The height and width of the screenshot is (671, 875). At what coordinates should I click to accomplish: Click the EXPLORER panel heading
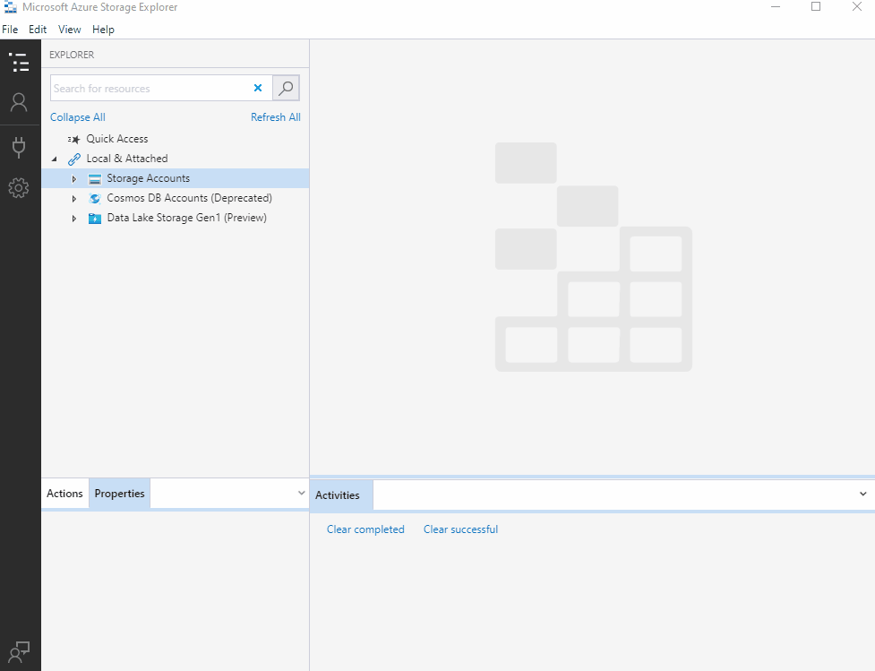(72, 55)
